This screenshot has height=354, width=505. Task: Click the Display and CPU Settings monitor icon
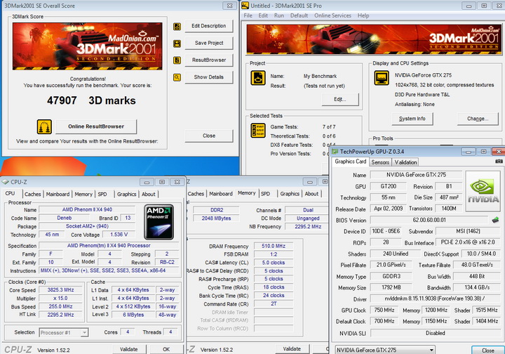click(382, 78)
